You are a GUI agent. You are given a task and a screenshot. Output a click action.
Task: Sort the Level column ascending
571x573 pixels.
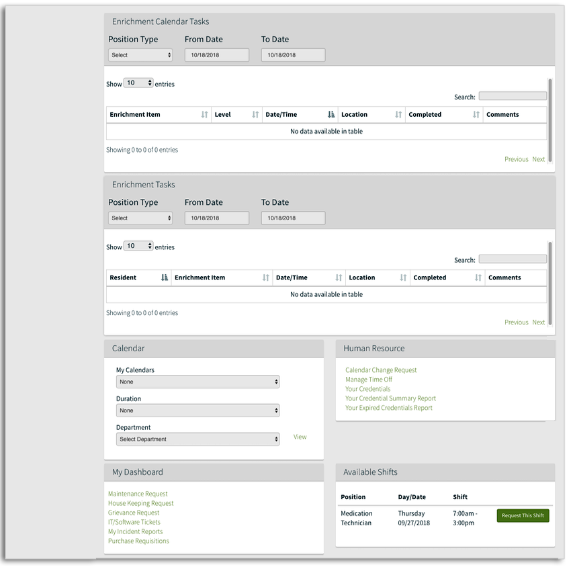pos(255,114)
